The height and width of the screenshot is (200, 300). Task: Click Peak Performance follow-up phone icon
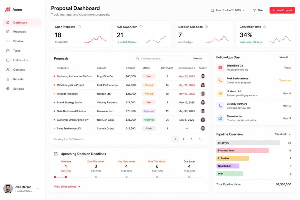click(x=220, y=81)
